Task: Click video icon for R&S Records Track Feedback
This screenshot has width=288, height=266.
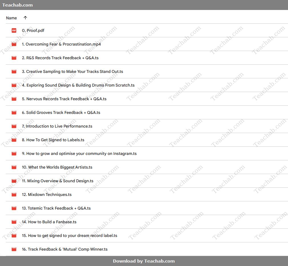Action: [x=14, y=58]
